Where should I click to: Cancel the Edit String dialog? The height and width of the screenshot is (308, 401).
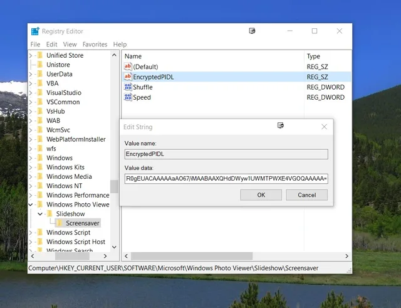click(x=306, y=195)
